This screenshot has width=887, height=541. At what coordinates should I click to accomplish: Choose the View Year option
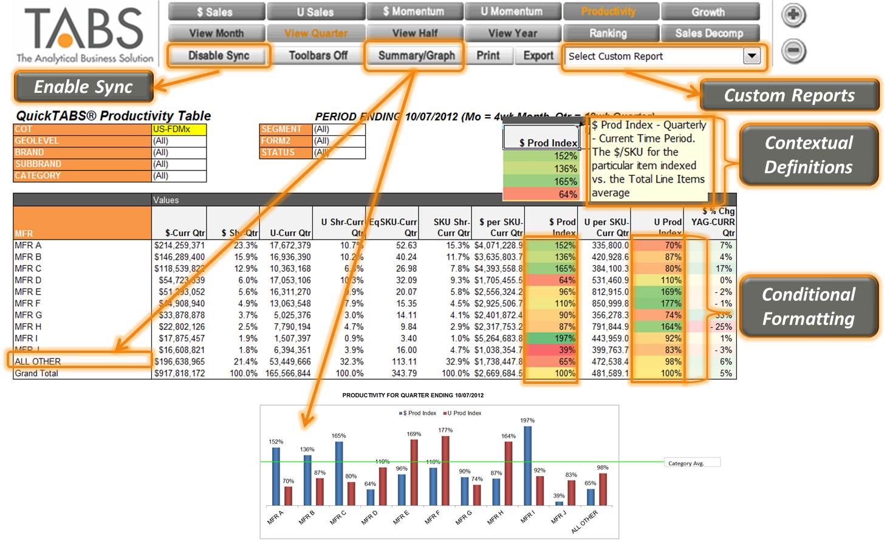(x=512, y=33)
